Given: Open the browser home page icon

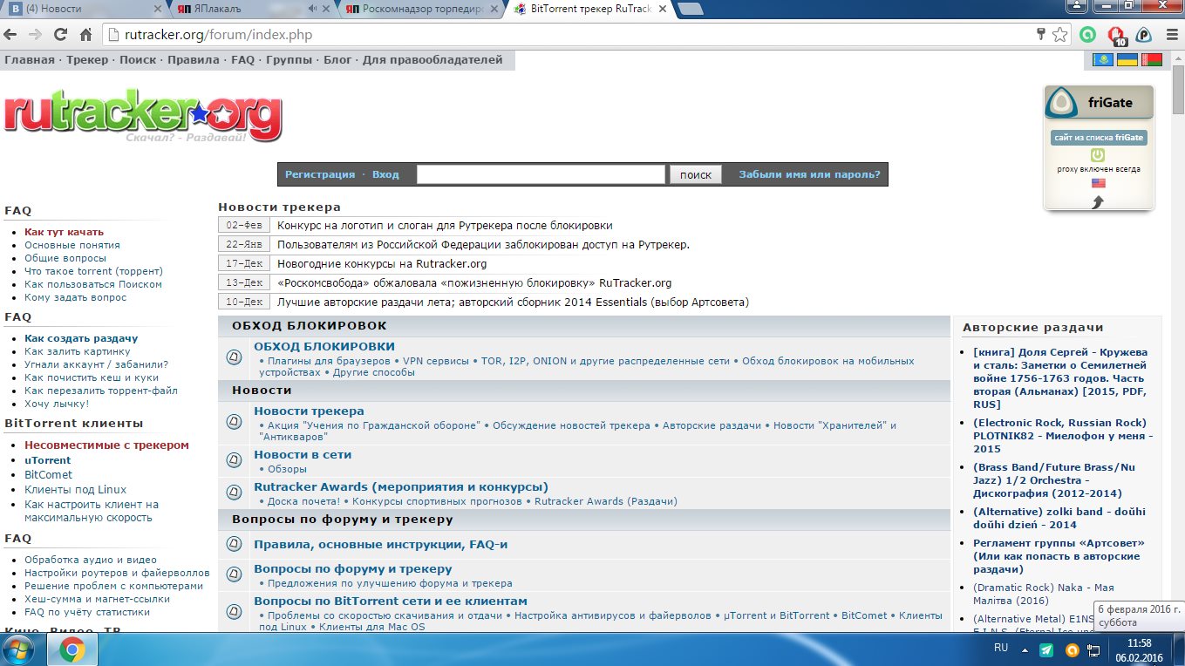Looking at the screenshot, I should pyautogui.click(x=85, y=35).
